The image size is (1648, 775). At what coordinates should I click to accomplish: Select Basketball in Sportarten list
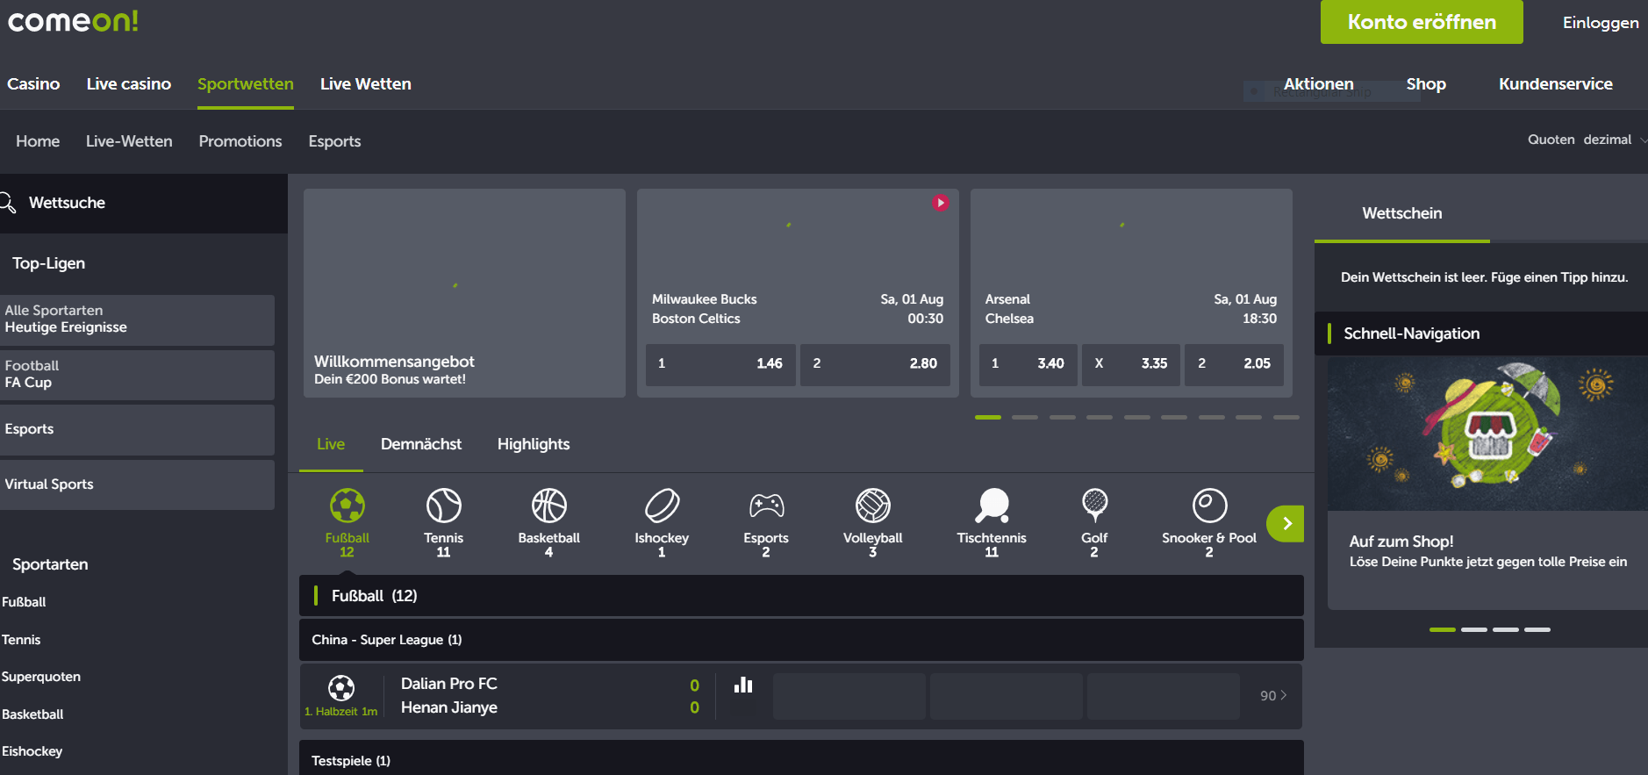(32, 714)
